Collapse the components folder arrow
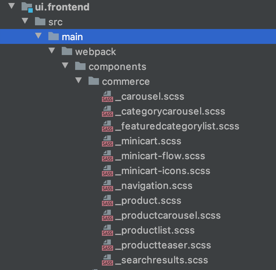 (65, 65)
